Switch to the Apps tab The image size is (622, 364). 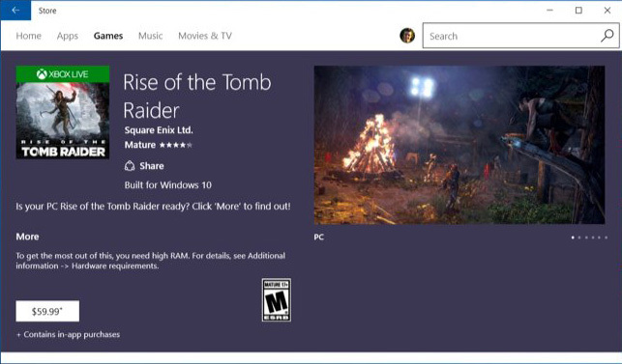pos(68,36)
